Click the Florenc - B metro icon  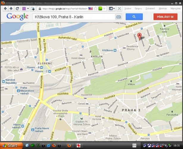pos(41,67)
